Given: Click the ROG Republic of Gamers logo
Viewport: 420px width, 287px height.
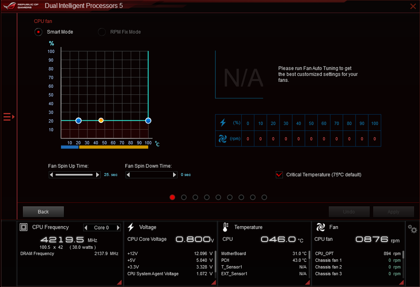Looking at the screenshot, I should coord(21,5).
